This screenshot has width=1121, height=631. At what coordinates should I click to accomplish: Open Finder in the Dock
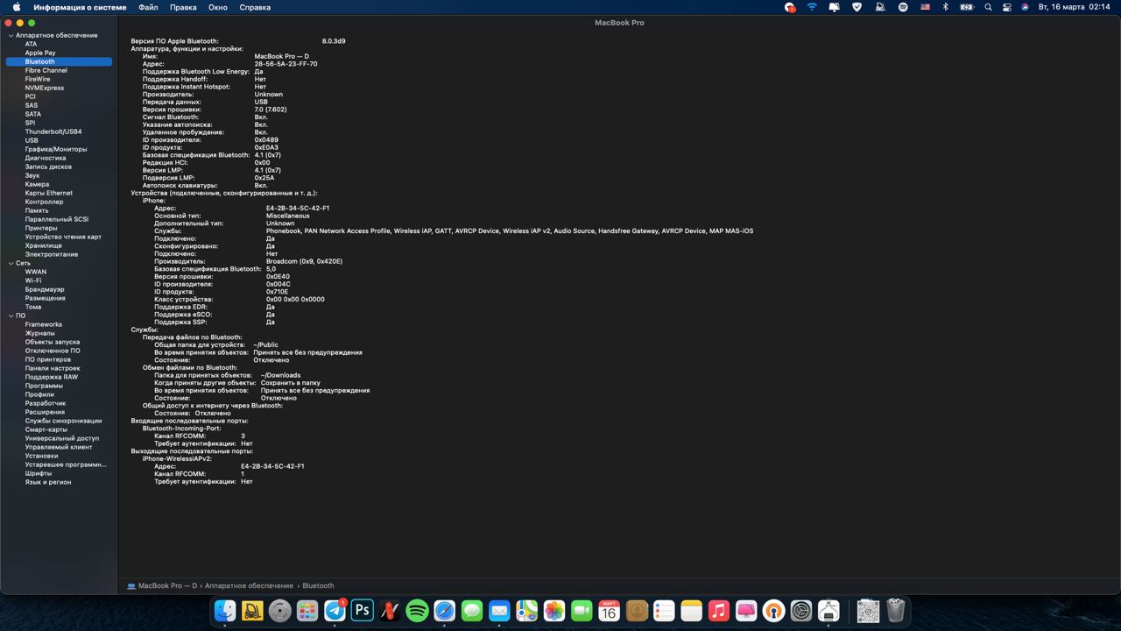pyautogui.click(x=225, y=611)
